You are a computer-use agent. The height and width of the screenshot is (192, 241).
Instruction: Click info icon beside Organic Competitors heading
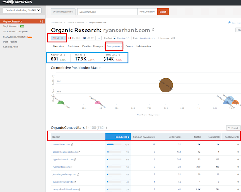[x=107, y=128]
